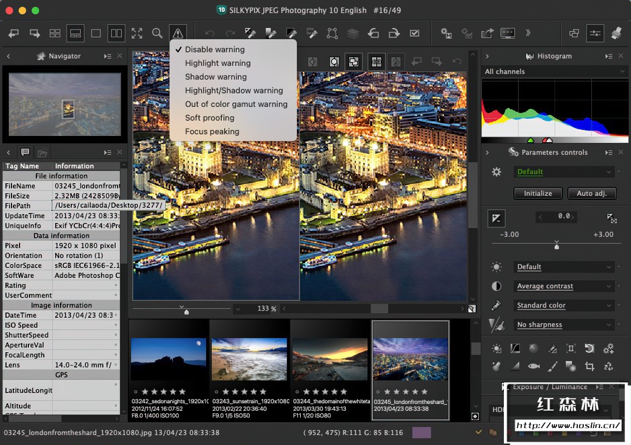Toggle the combination view mode button
Viewport: 631px width, 445px height.
[x=75, y=33]
